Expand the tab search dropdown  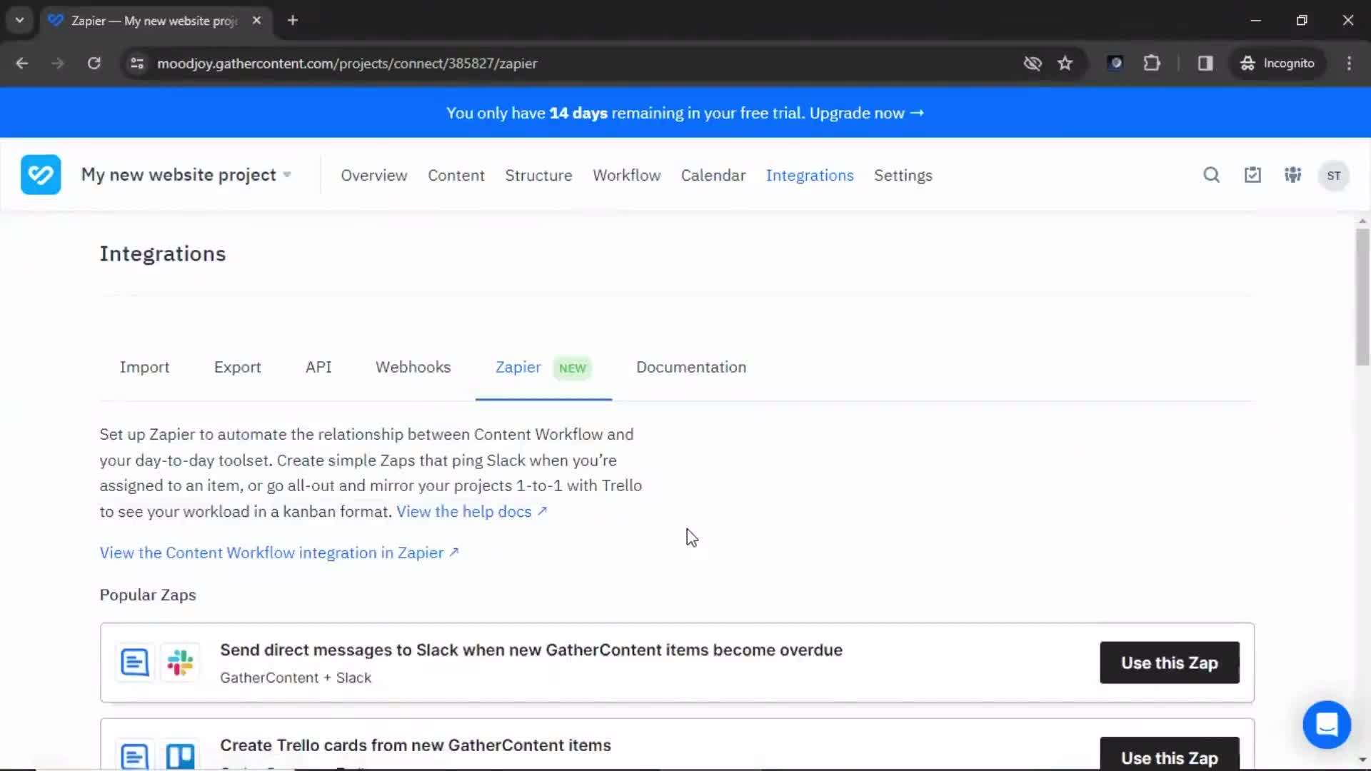(20, 21)
